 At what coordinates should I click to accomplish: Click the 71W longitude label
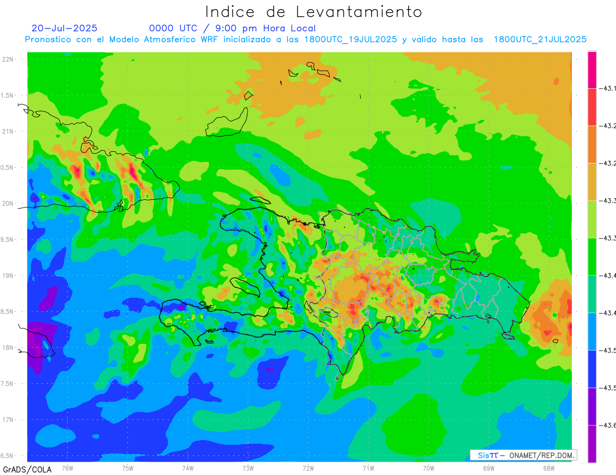pos(368,468)
